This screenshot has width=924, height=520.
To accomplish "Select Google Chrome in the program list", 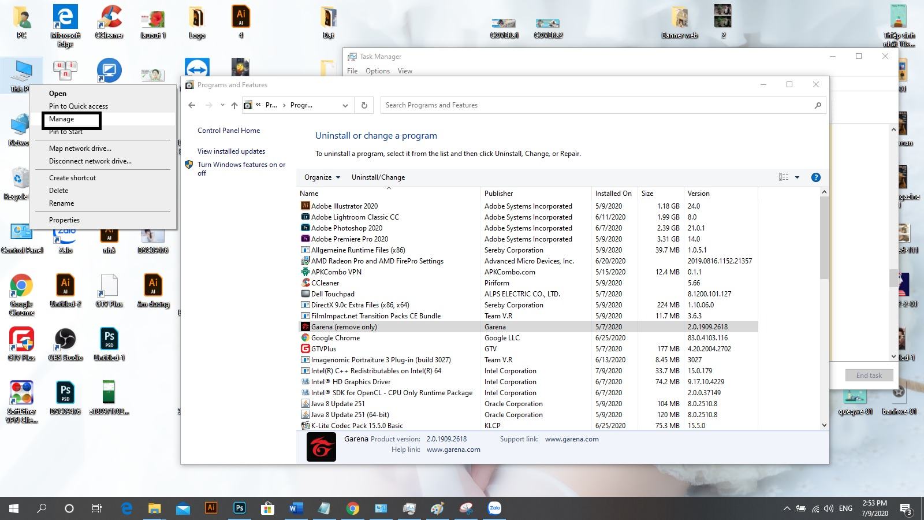I will pyautogui.click(x=335, y=338).
